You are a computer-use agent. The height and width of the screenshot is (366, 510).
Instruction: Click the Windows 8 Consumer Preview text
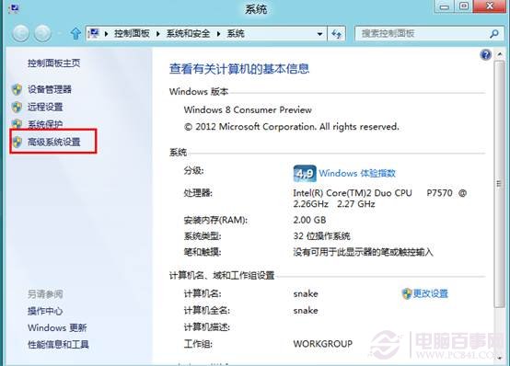point(248,109)
